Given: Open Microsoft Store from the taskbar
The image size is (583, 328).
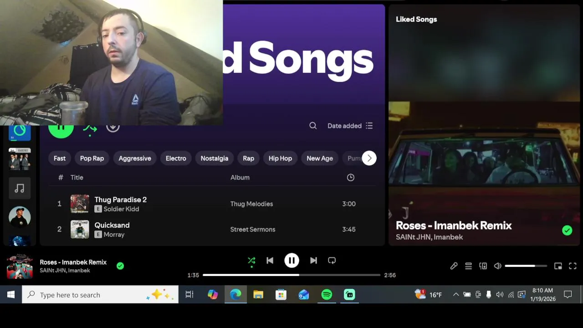Looking at the screenshot, I should tap(281, 295).
